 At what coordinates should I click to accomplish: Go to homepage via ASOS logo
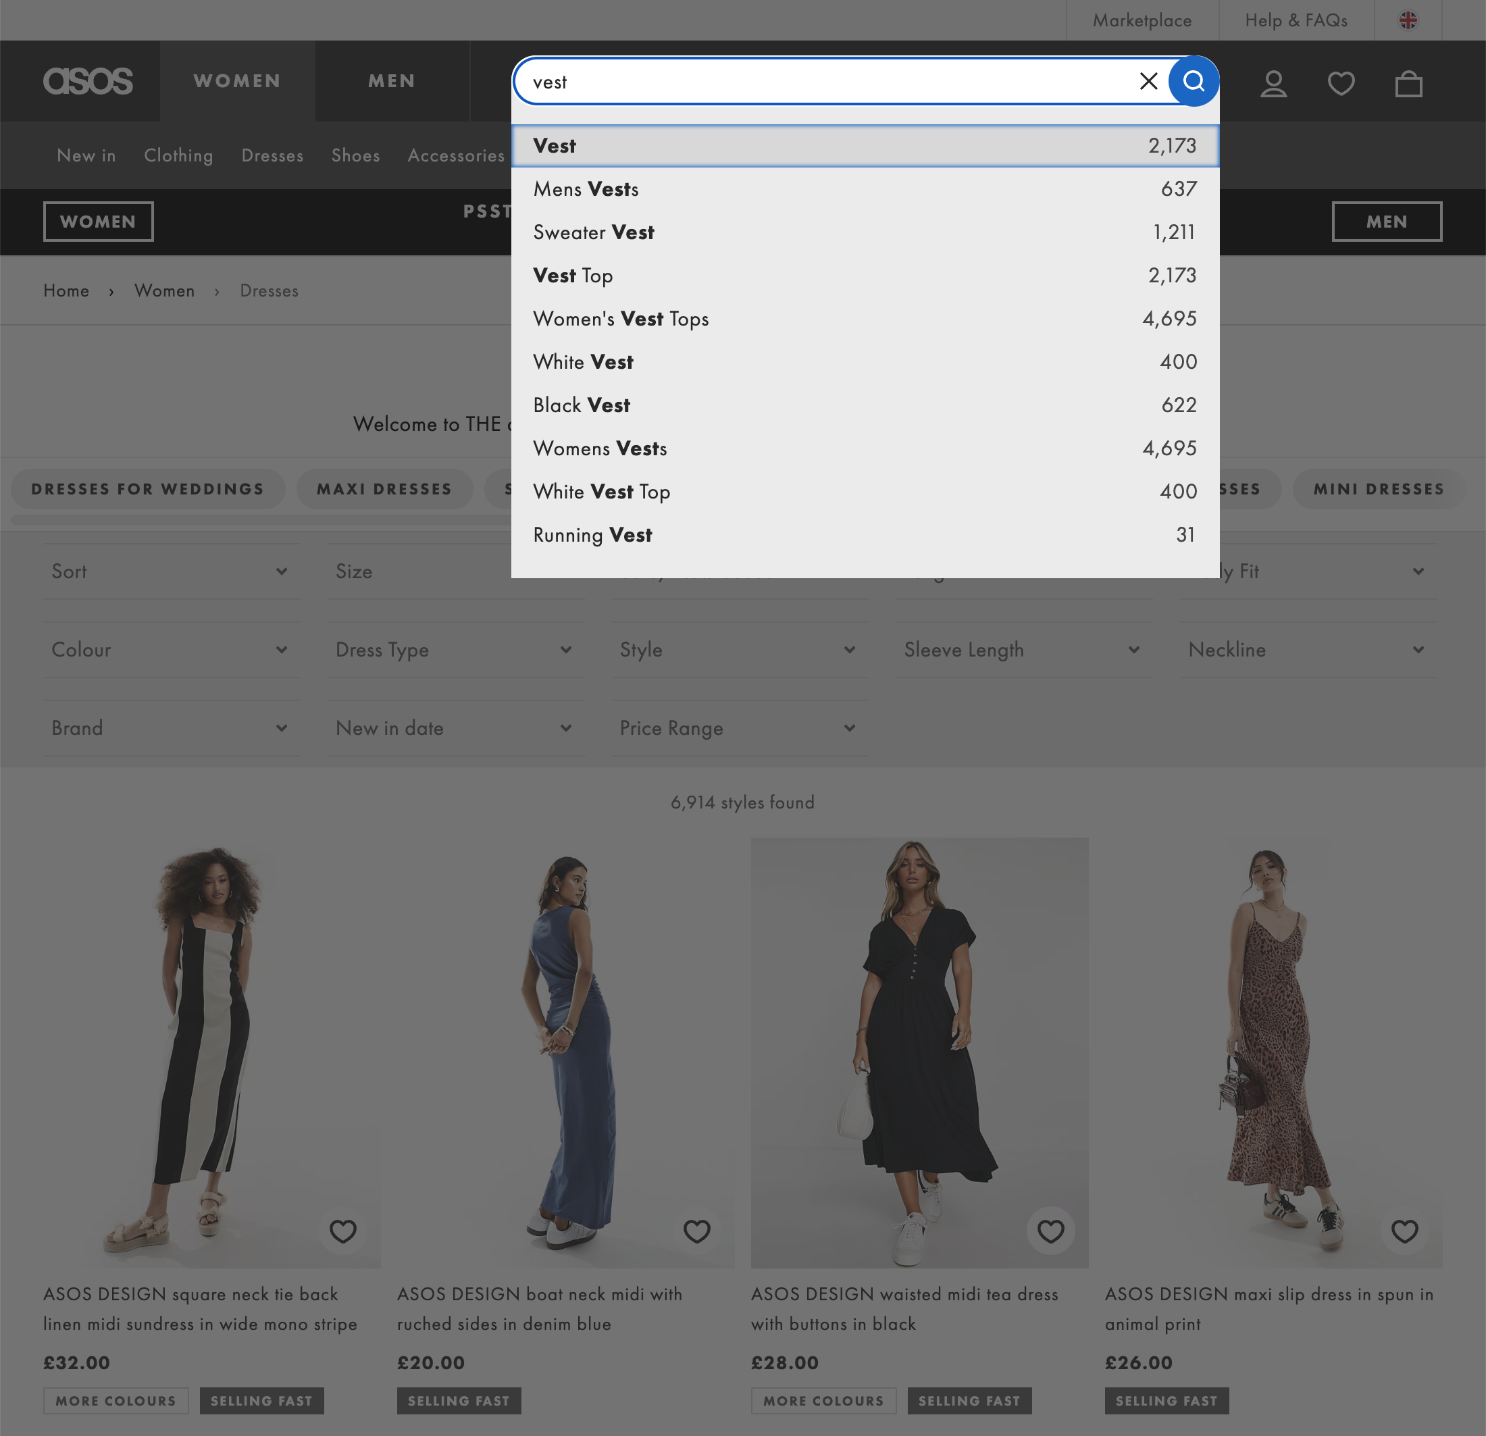87,81
